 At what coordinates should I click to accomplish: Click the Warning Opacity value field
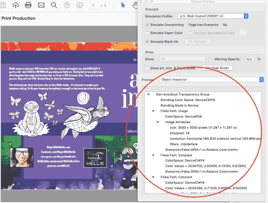coord(249,59)
